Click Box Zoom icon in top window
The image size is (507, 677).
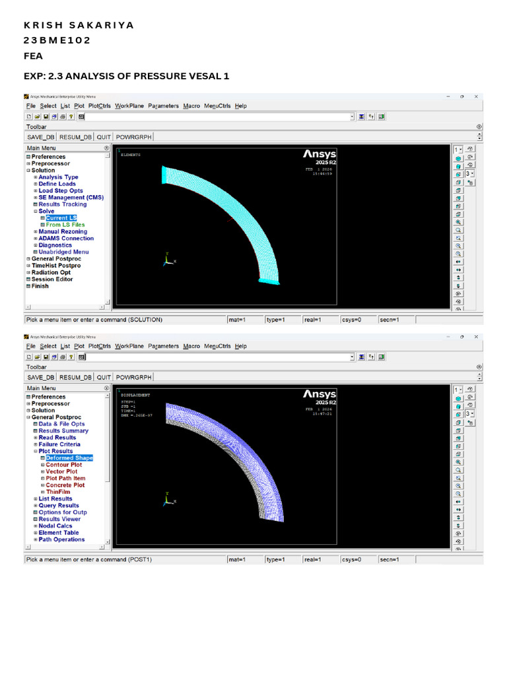pyautogui.click(x=458, y=229)
